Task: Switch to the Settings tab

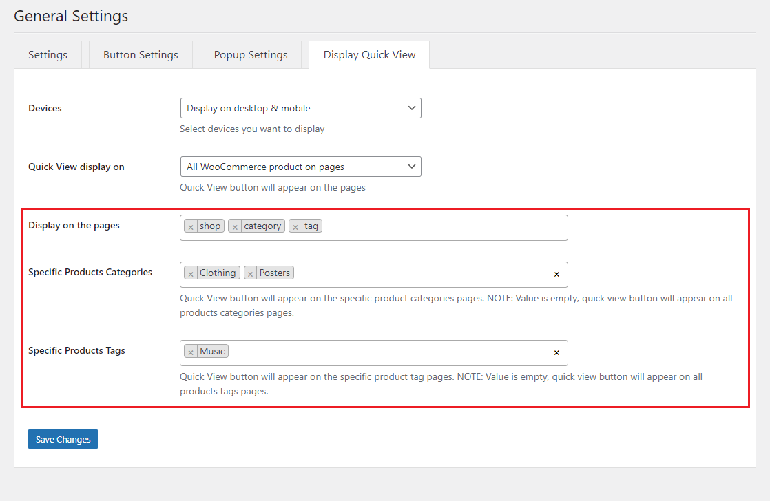Action: tap(48, 55)
